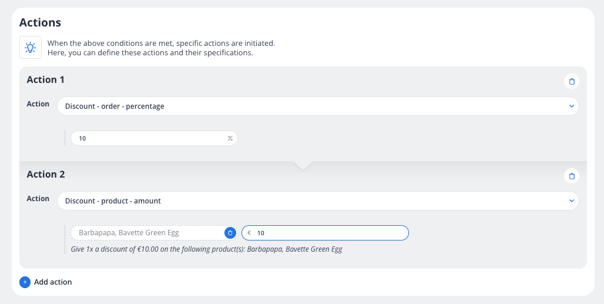604x304 pixels.
Task: Click the italic discount summary text
Action: click(206, 249)
